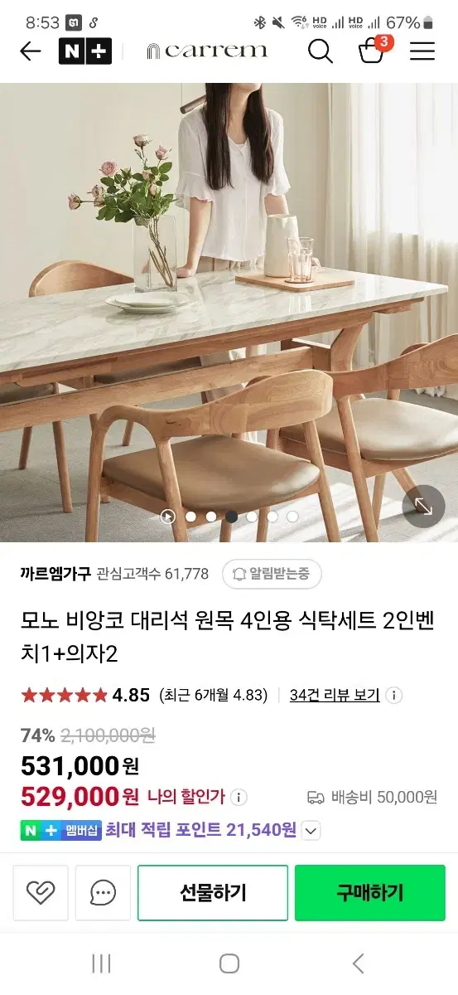Show info about 나의 할인가
The height and width of the screenshot is (995, 458).
(x=238, y=798)
